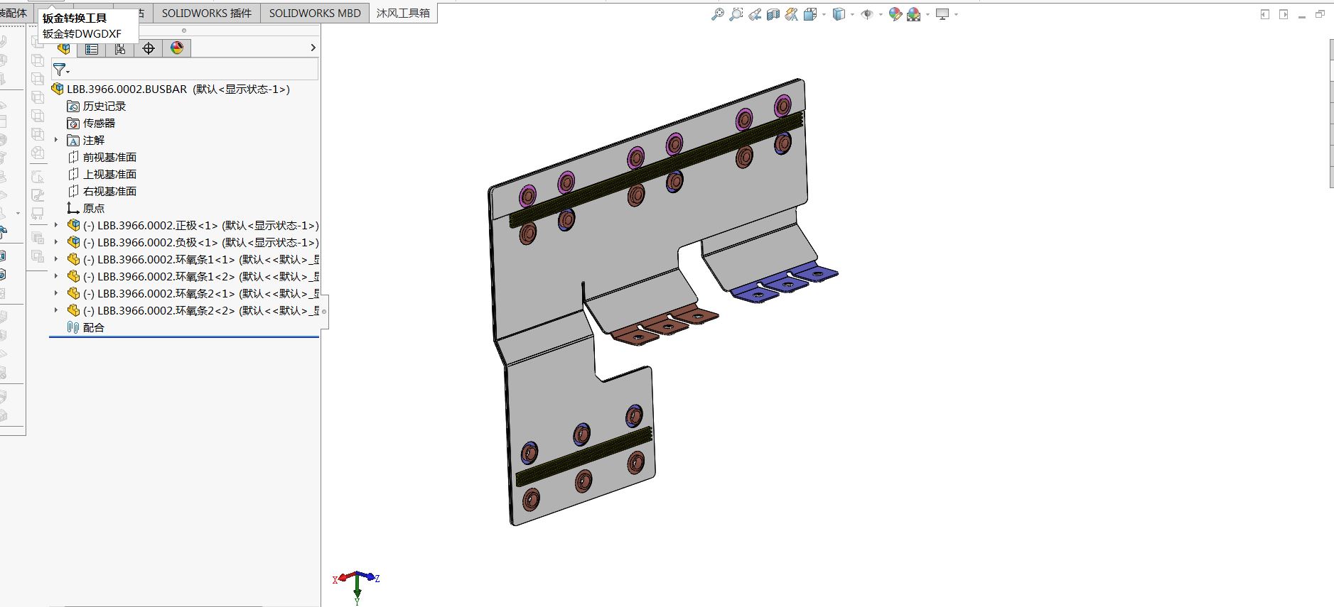Open View Settings dropdown arrow
This screenshot has height=607, width=1334.
956,14
